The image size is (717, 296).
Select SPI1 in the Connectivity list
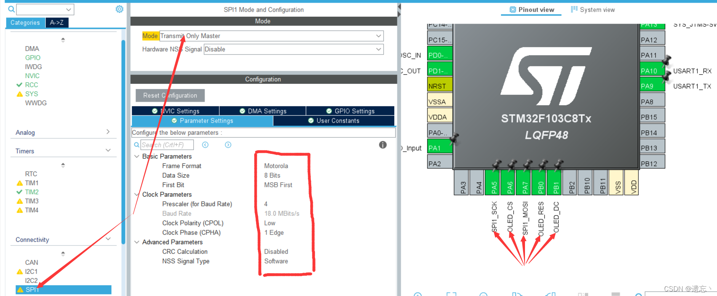pos(64,290)
